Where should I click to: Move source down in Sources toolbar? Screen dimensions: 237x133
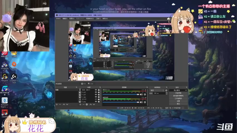[94, 104]
